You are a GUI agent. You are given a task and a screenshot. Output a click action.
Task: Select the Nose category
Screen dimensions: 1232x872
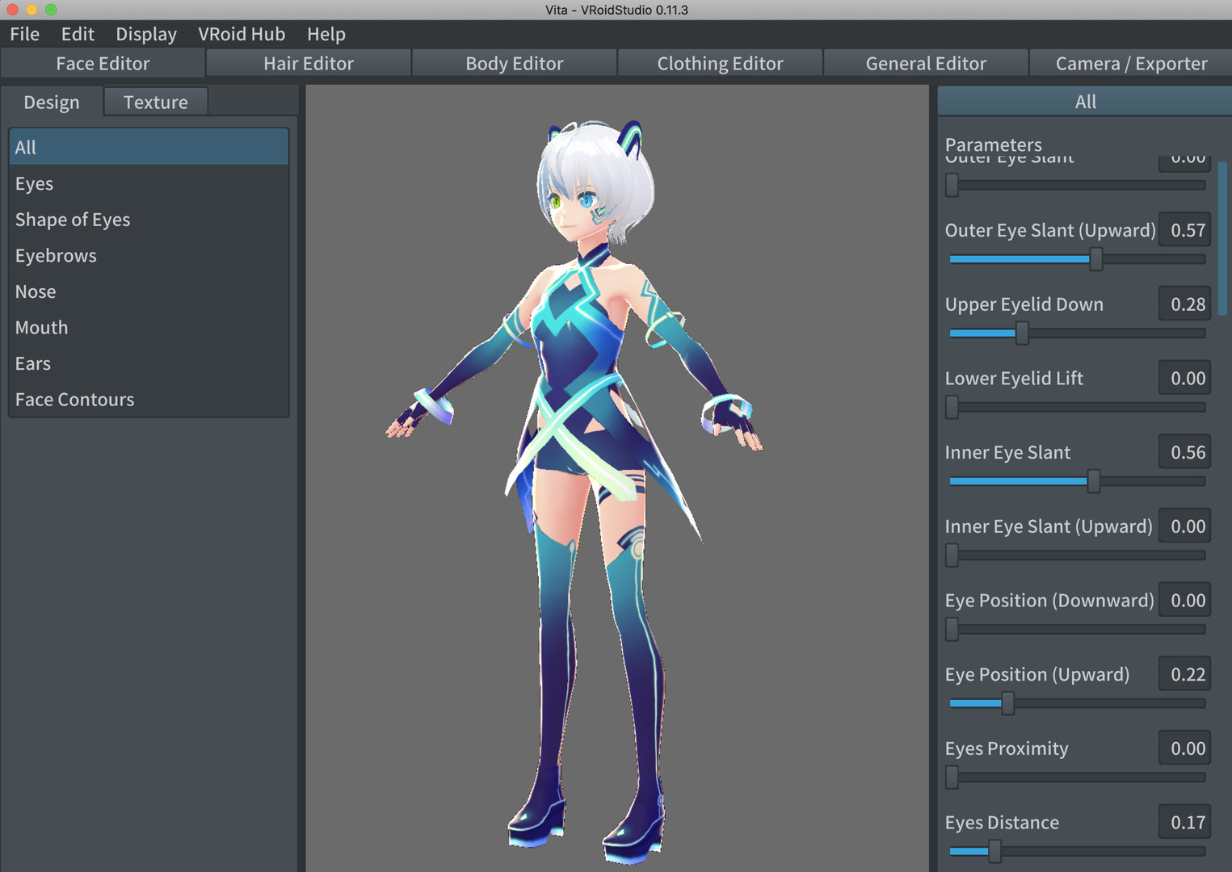click(36, 291)
